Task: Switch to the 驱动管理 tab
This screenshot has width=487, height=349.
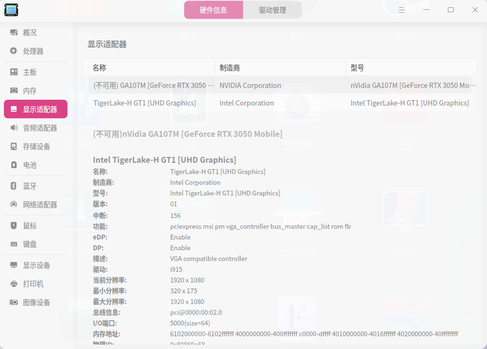Action: (x=272, y=10)
